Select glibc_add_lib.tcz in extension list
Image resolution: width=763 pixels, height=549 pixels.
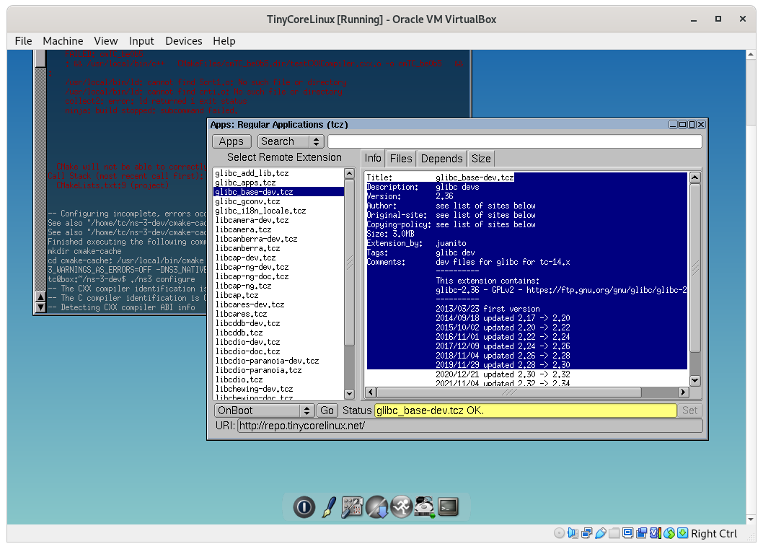(x=278, y=172)
